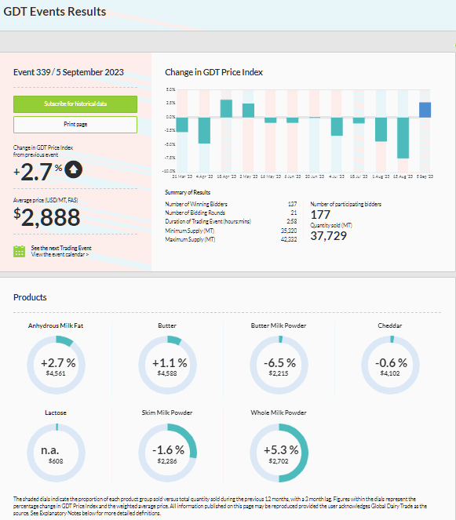Click the green calendar icon
This screenshot has height=520, width=456.
click(20, 252)
